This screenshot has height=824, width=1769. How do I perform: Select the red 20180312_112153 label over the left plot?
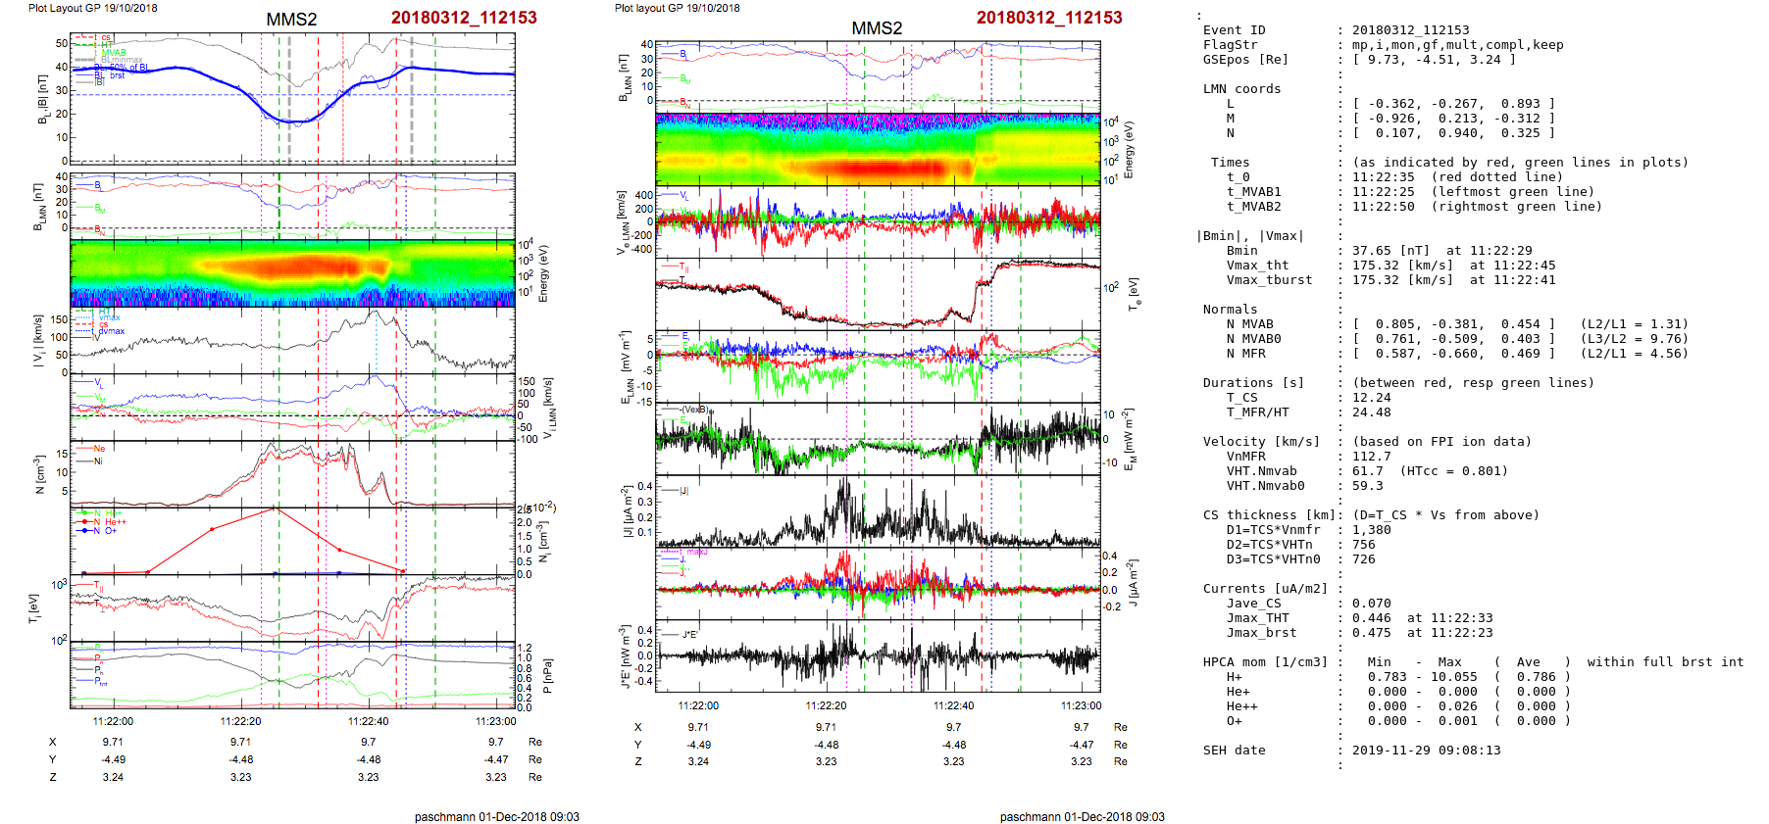pos(464,18)
